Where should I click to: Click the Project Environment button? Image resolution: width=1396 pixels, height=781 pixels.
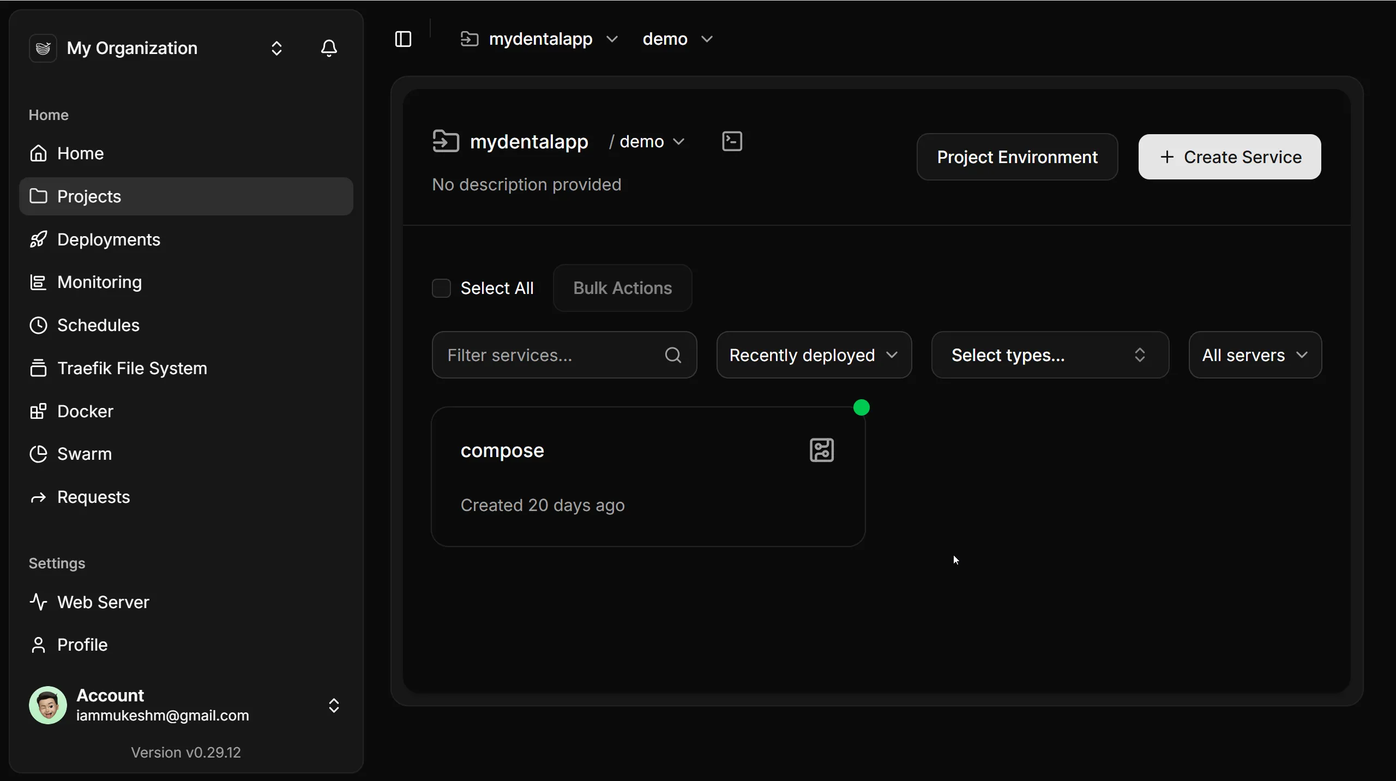[1017, 157]
